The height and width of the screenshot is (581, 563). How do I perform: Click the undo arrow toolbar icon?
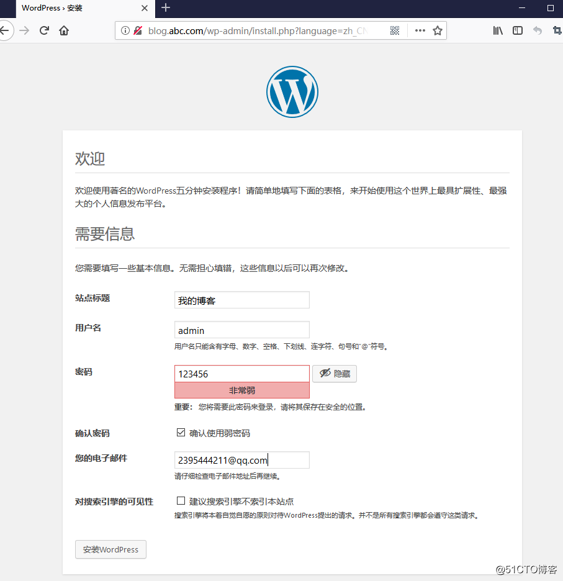click(x=537, y=30)
